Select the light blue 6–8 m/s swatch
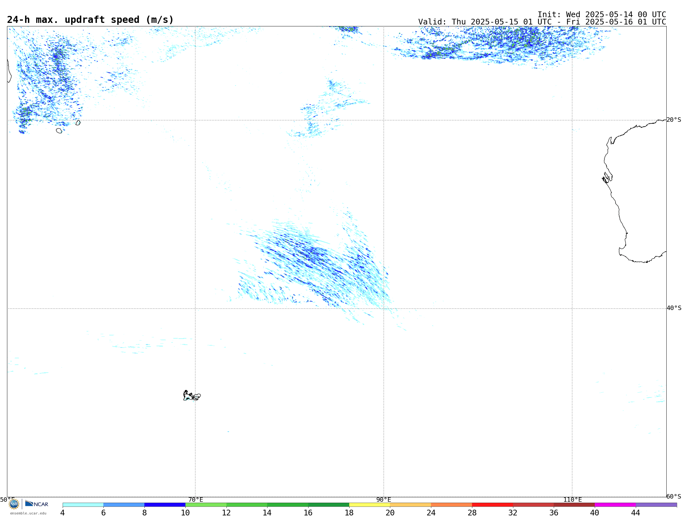Screen dimensions: 687x517 124,505
